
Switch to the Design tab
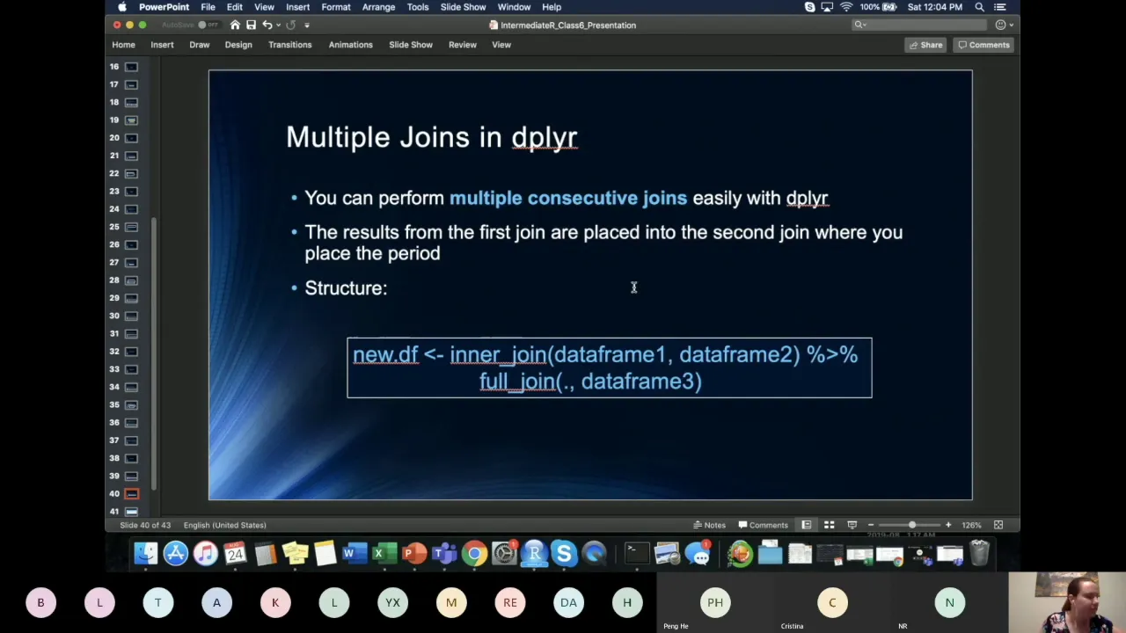238,45
